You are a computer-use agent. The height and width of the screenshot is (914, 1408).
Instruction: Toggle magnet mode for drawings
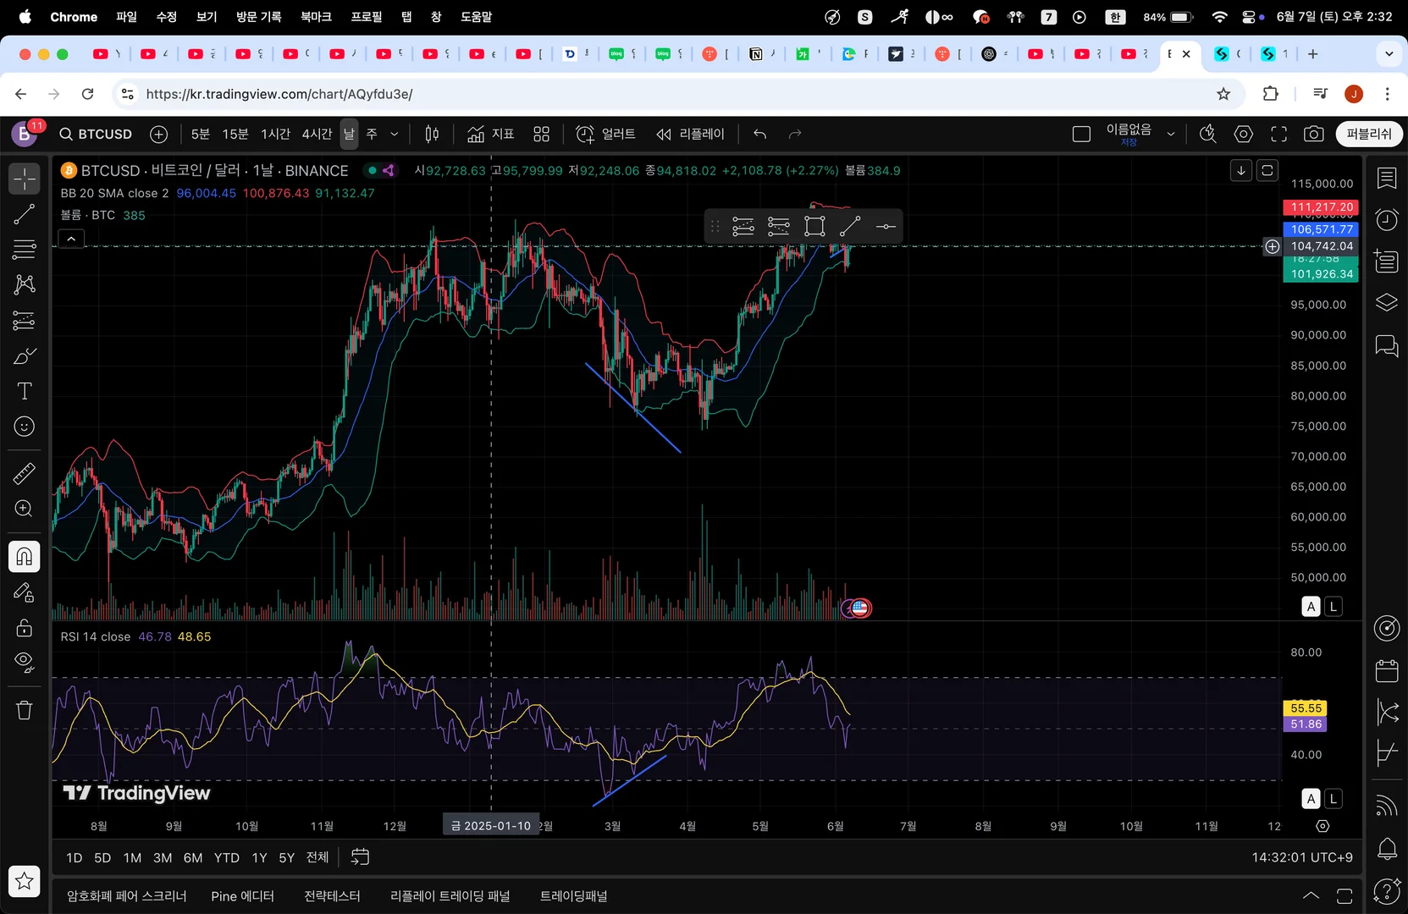click(x=25, y=556)
